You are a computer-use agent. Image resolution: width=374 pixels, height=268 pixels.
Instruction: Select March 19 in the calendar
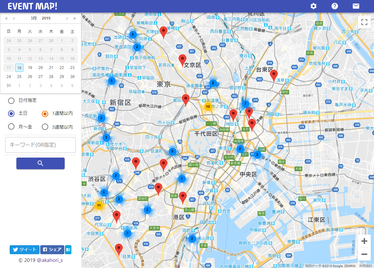(x=30, y=68)
